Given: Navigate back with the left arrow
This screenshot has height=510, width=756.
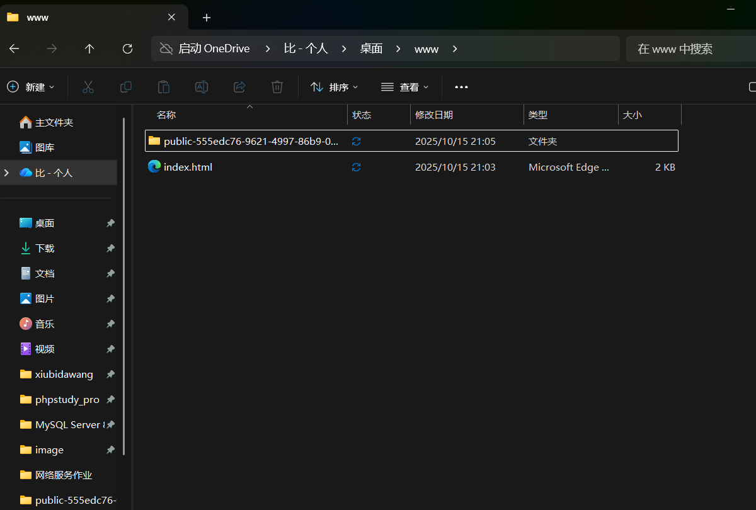Looking at the screenshot, I should 14,48.
